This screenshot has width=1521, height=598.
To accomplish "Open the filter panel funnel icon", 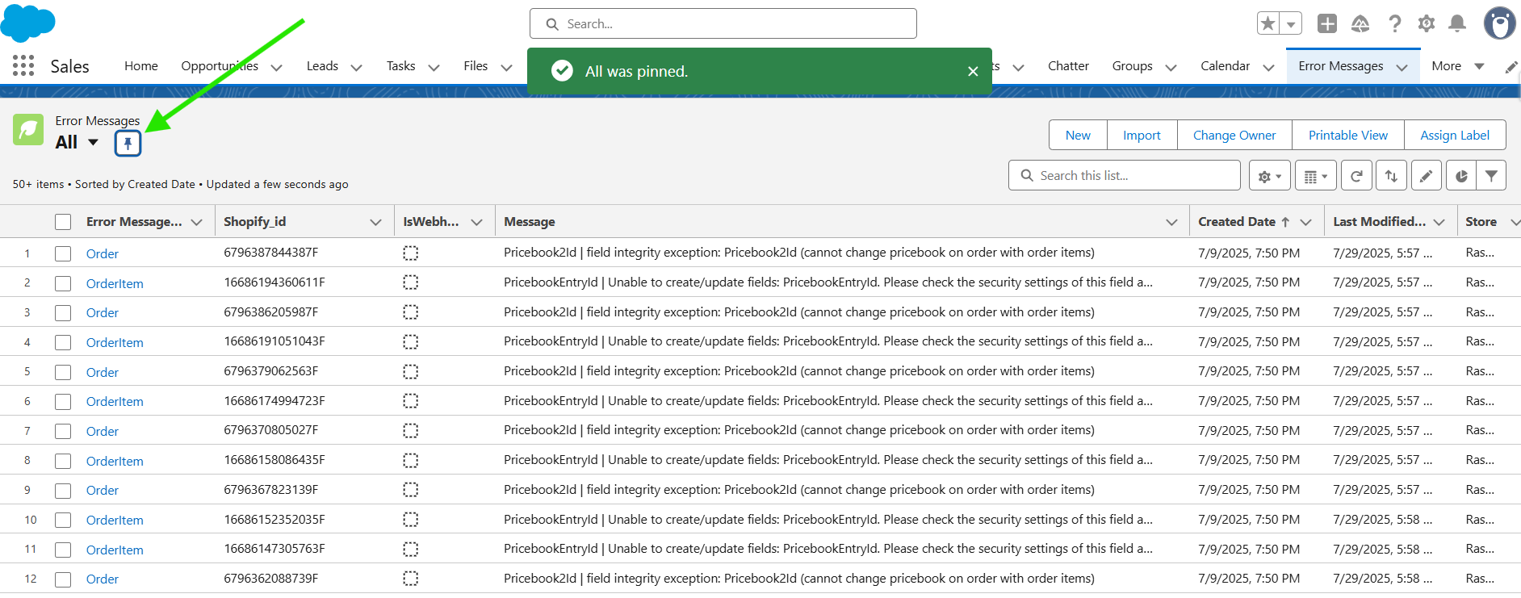I will [1491, 176].
